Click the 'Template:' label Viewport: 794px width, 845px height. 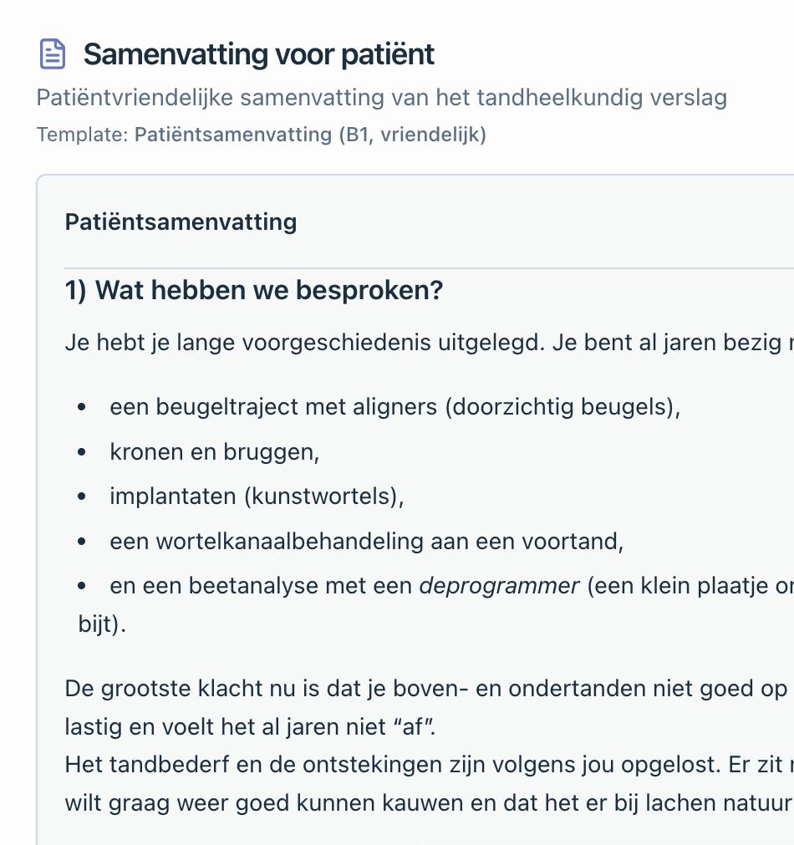coord(83,135)
